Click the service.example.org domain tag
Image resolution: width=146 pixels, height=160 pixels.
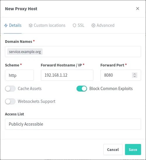[25, 52]
